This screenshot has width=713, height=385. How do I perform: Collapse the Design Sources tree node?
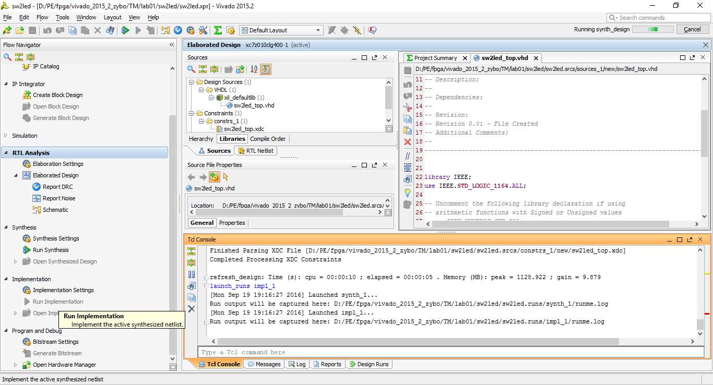click(x=192, y=82)
